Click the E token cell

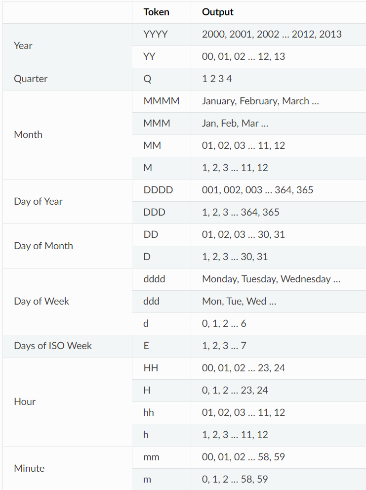(x=146, y=346)
